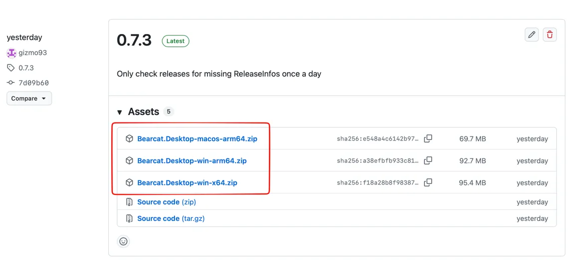The image size is (579, 263).
Task: Click the tag icon next to 0.7.3
Action: point(11,68)
